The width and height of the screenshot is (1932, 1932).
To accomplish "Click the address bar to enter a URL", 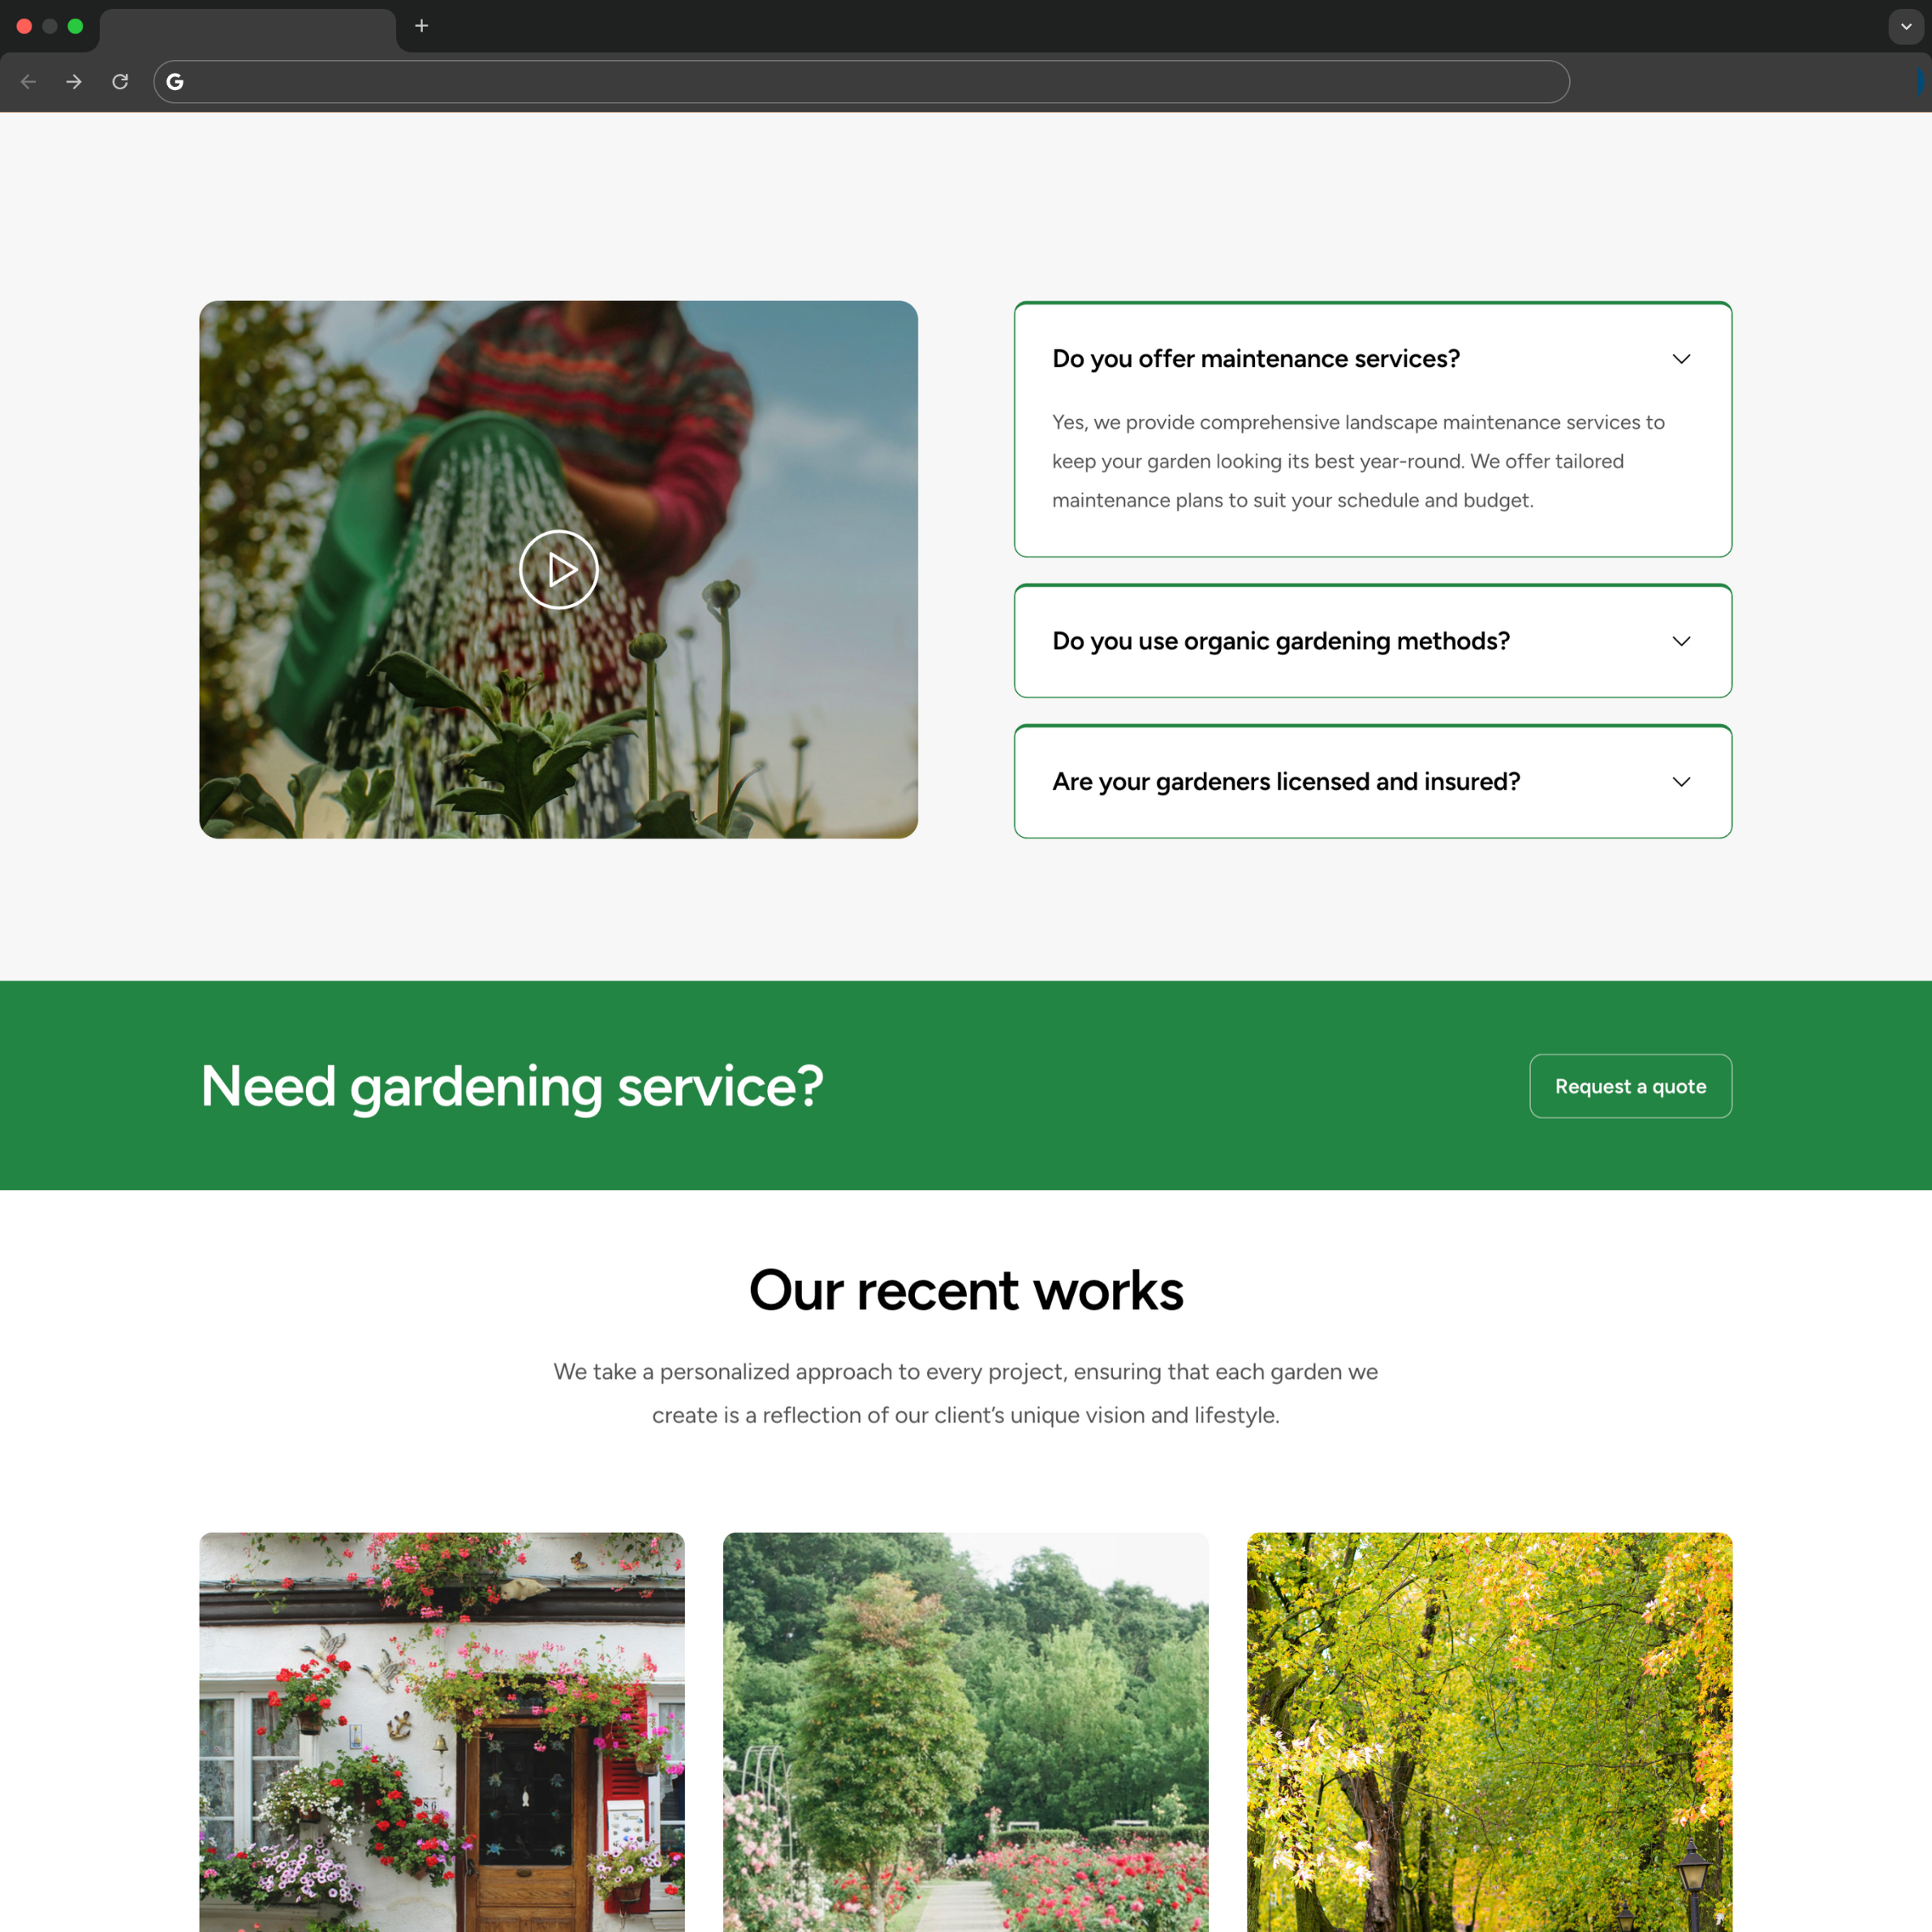I will (860, 81).
